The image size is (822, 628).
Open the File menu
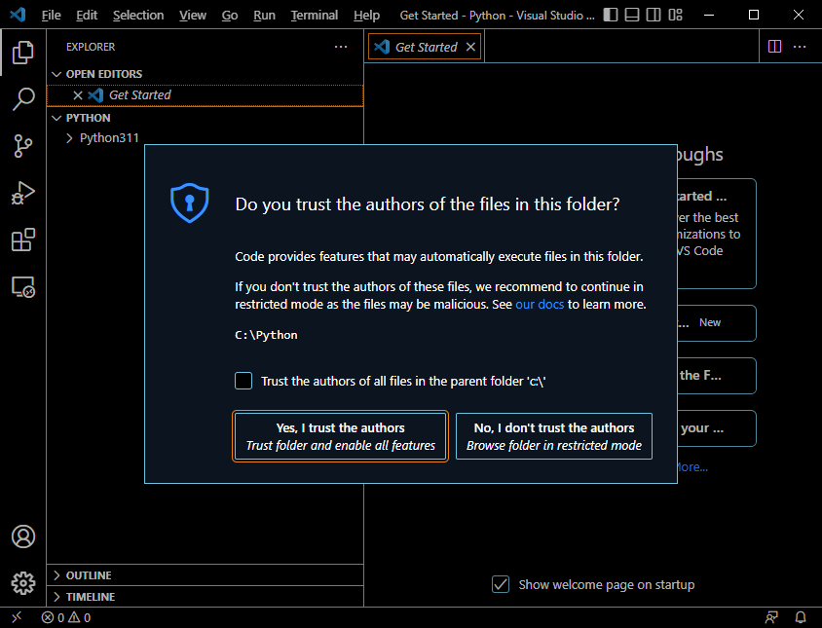tap(51, 16)
